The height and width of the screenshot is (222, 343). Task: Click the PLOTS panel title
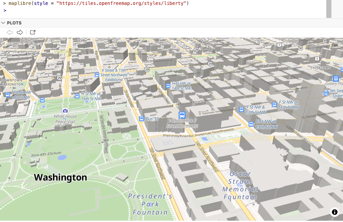pos(14,23)
